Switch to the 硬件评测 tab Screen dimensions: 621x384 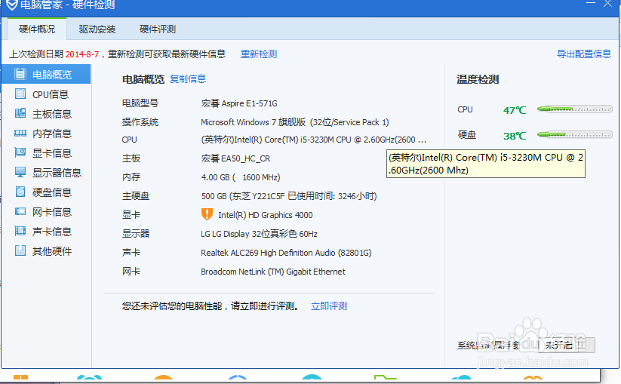[x=158, y=29]
